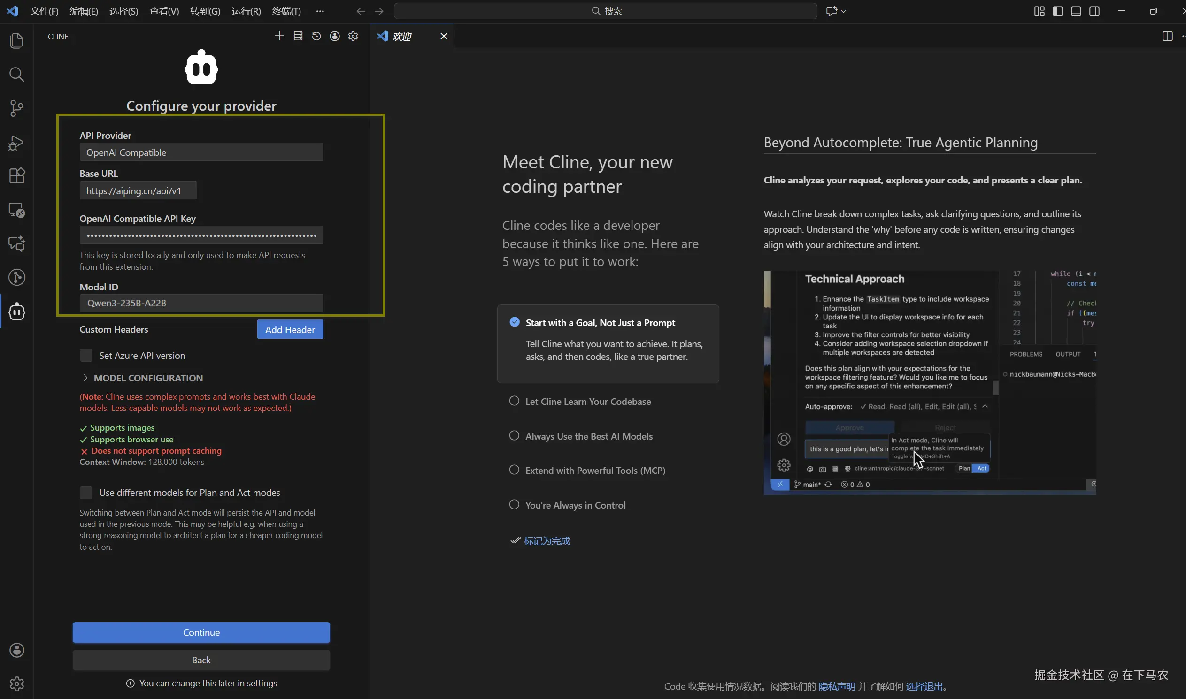Open the API Provider dropdown
Image resolution: width=1186 pixels, height=699 pixels.
click(x=201, y=152)
